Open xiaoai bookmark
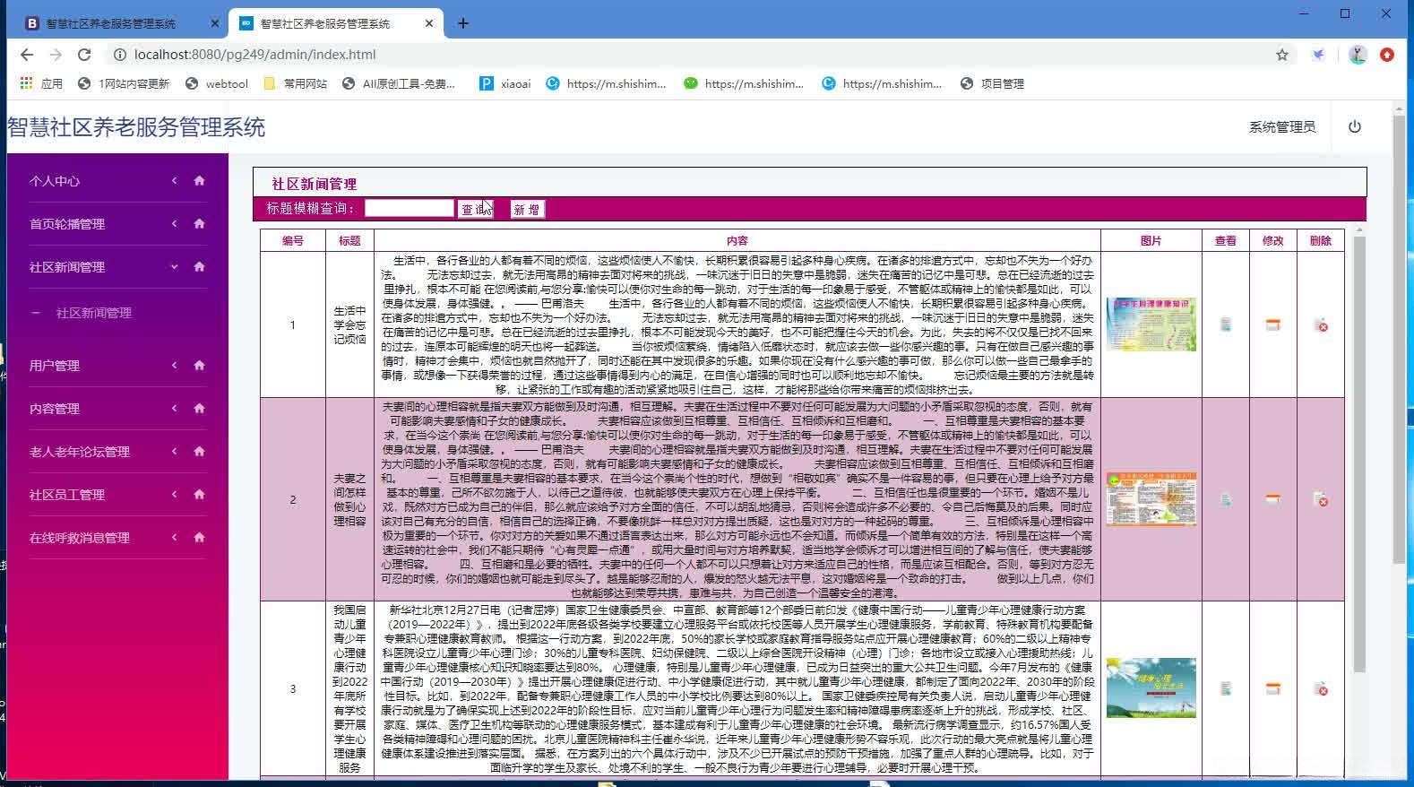This screenshot has width=1414, height=787. 505,83
